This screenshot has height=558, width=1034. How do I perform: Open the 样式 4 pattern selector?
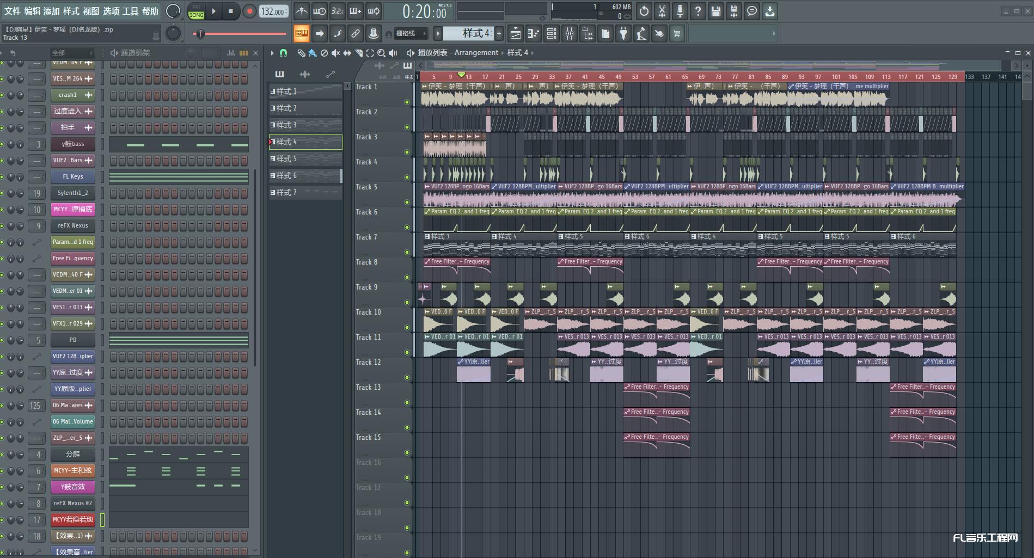468,34
